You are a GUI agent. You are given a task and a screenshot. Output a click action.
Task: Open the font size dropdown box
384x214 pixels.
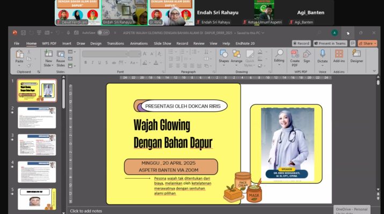coord(135,53)
